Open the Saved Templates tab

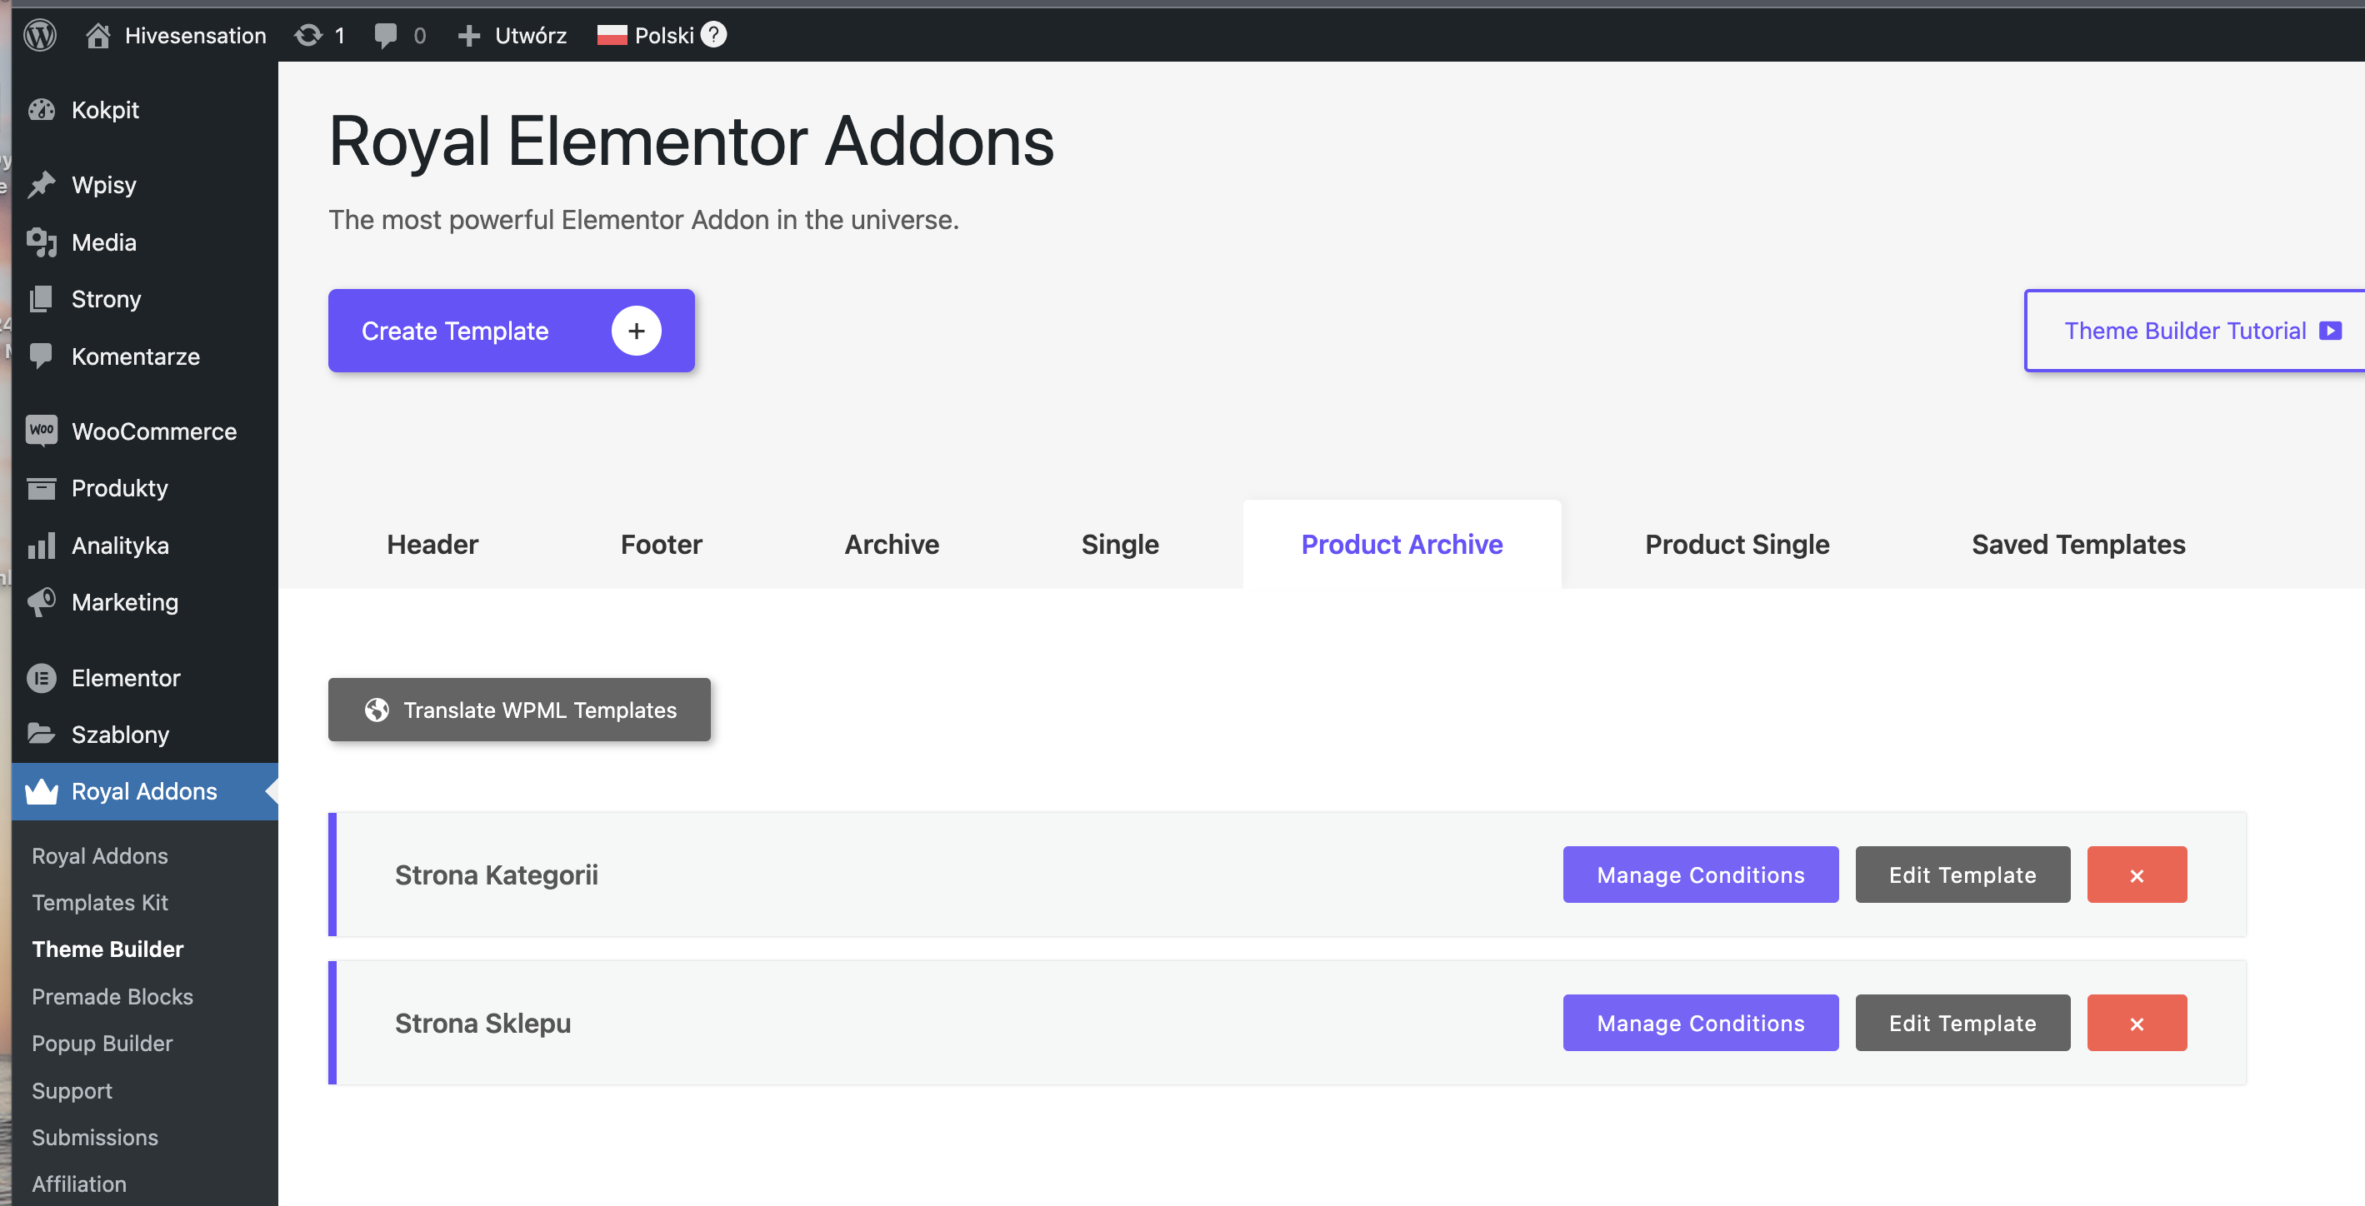pos(2078,546)
